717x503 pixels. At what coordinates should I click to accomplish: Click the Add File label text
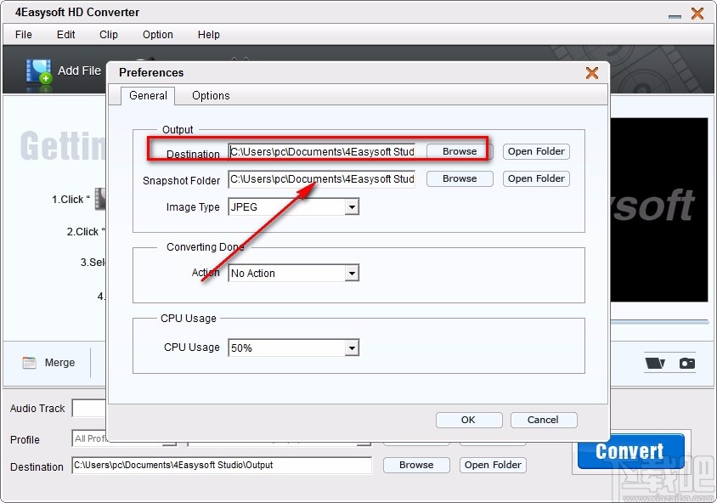pos(79,71)
